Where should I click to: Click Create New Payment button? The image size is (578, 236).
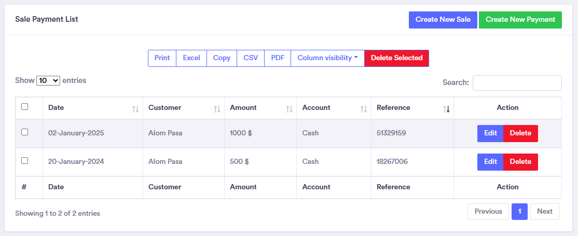click(520, 20)
